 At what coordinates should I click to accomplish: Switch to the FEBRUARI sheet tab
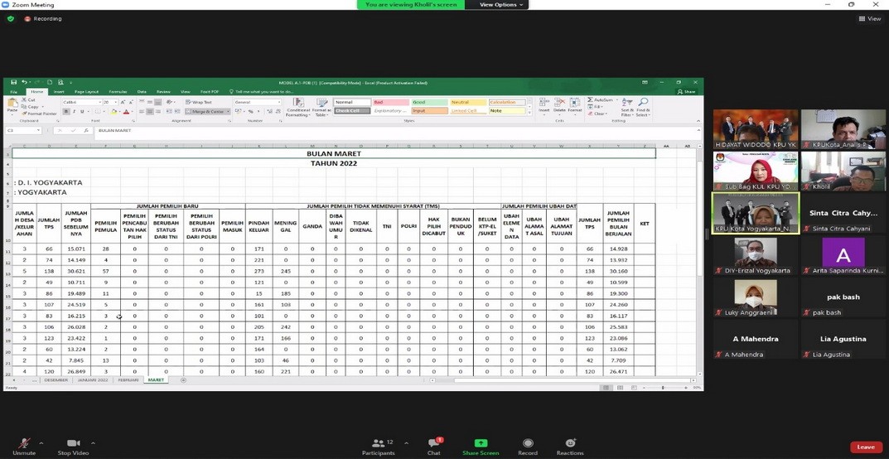point(128,380)
